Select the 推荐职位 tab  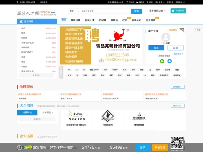point(27,112)
